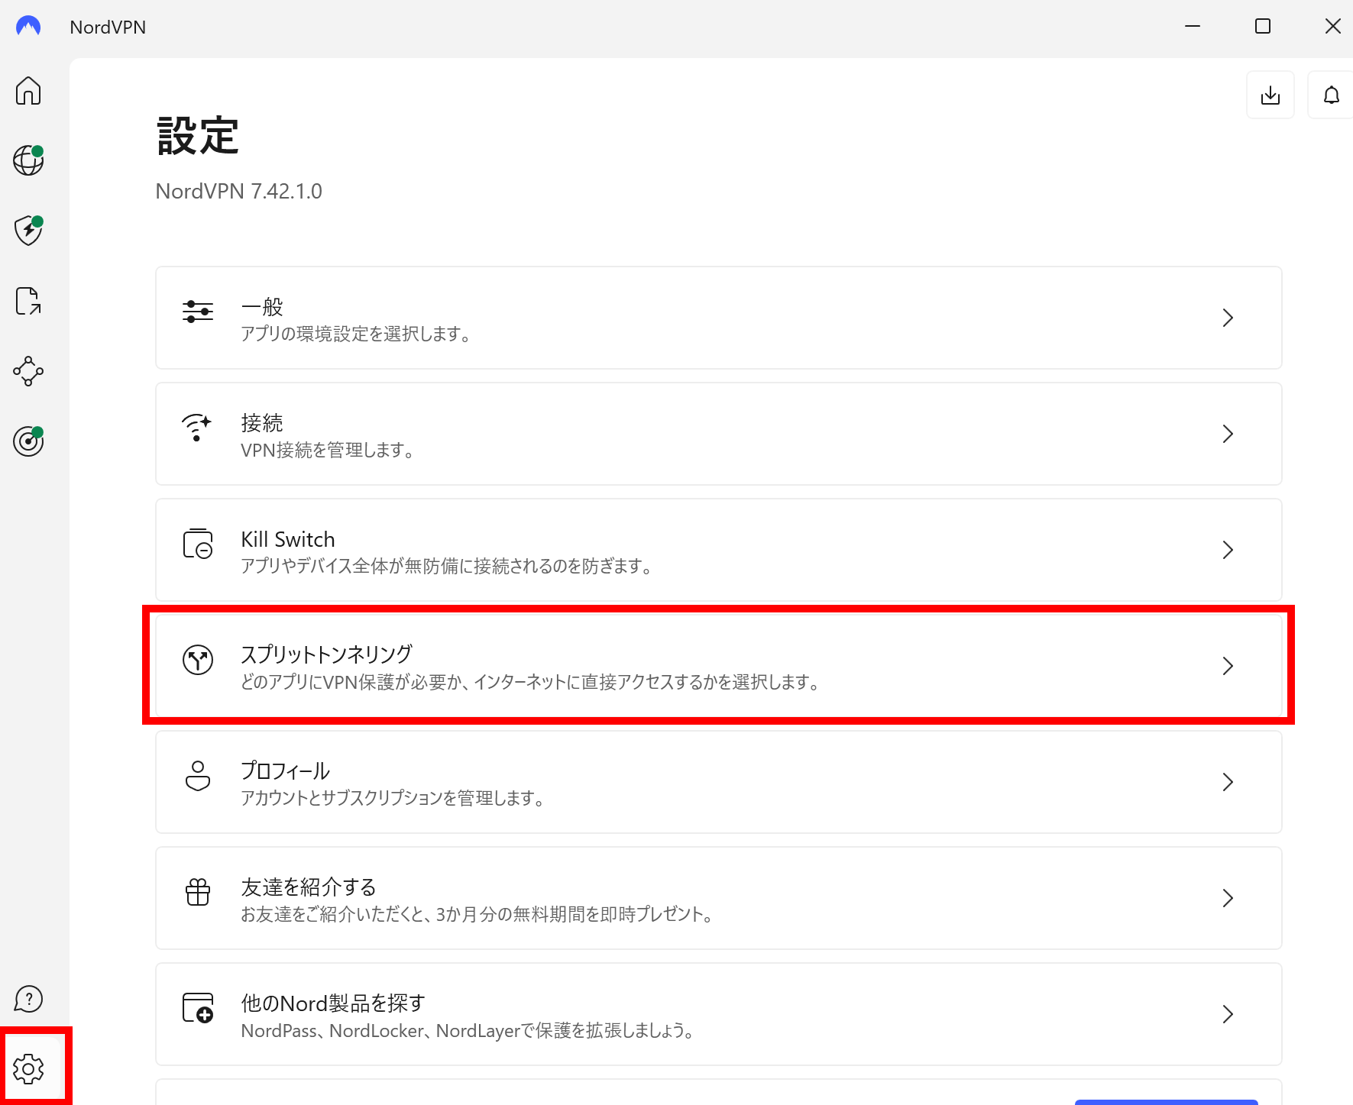This screenshot has width=1353, height=1105.
Task: Minimize the NordVPN window
Action: (1193, 27)
